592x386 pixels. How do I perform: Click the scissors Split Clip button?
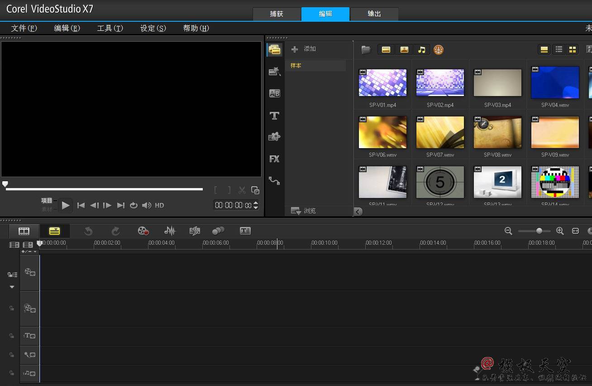[x=242, y=190]
